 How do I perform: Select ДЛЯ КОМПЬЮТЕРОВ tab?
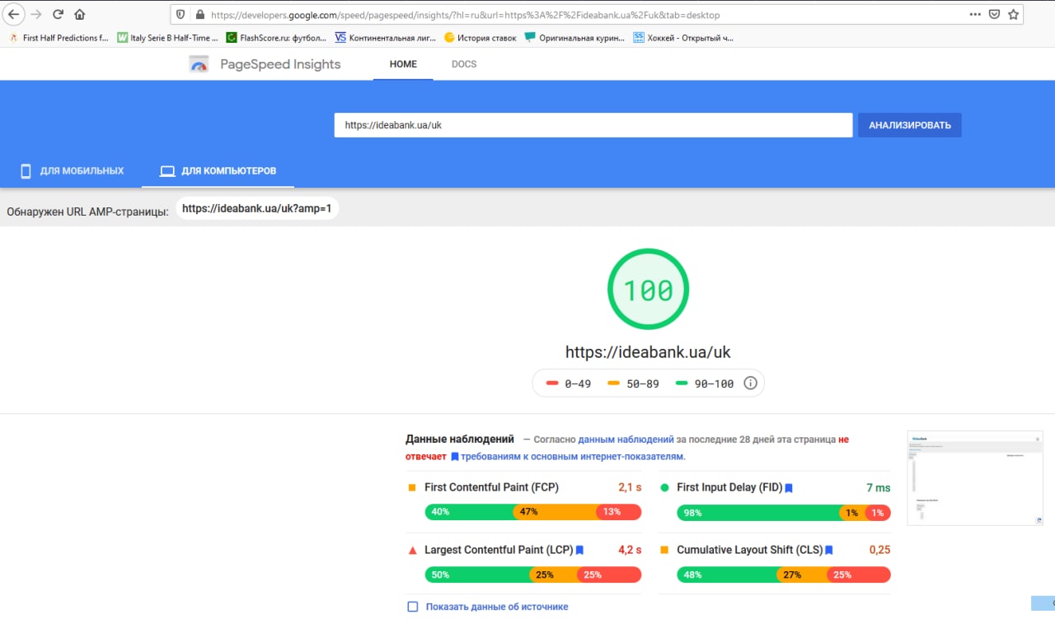[x=218, y=171]
